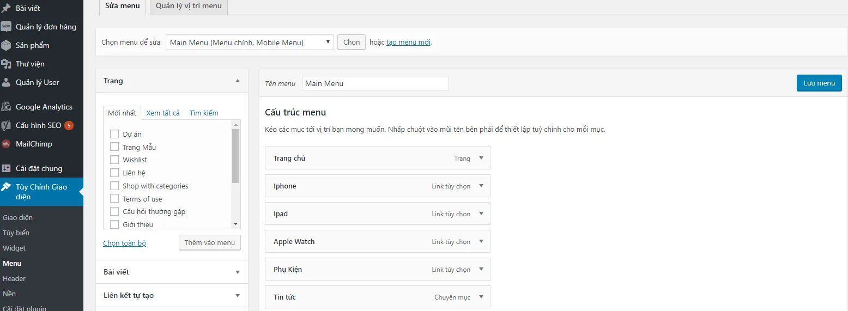Click the user icon for Quản lý User
The image size is (848, 311).
pyautogui.click(x=6, y=82)
